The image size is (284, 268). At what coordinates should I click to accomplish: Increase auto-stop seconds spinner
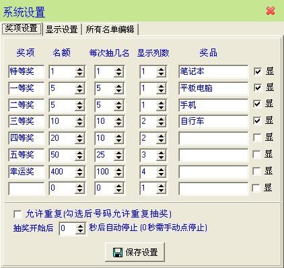coord(81,226)
